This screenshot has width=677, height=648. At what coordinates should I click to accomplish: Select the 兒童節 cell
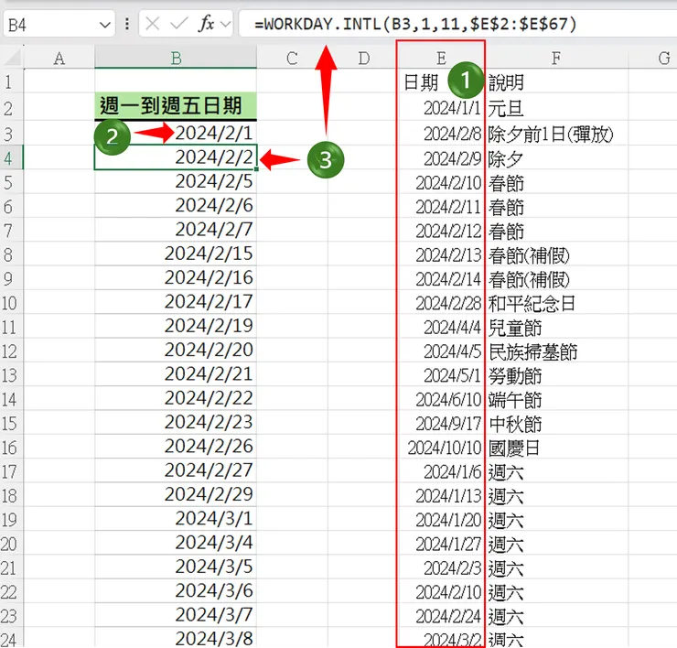click(x=556, y=328)
